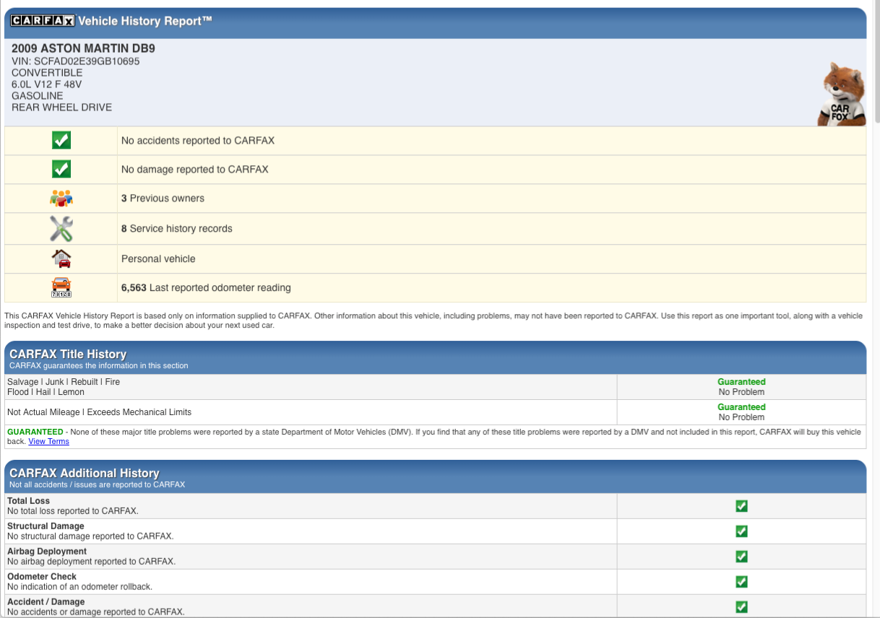Click the "Airbag Deployment" row label
Image resolution: width=880 pixels, height=618 pixels.
(47, 552)
